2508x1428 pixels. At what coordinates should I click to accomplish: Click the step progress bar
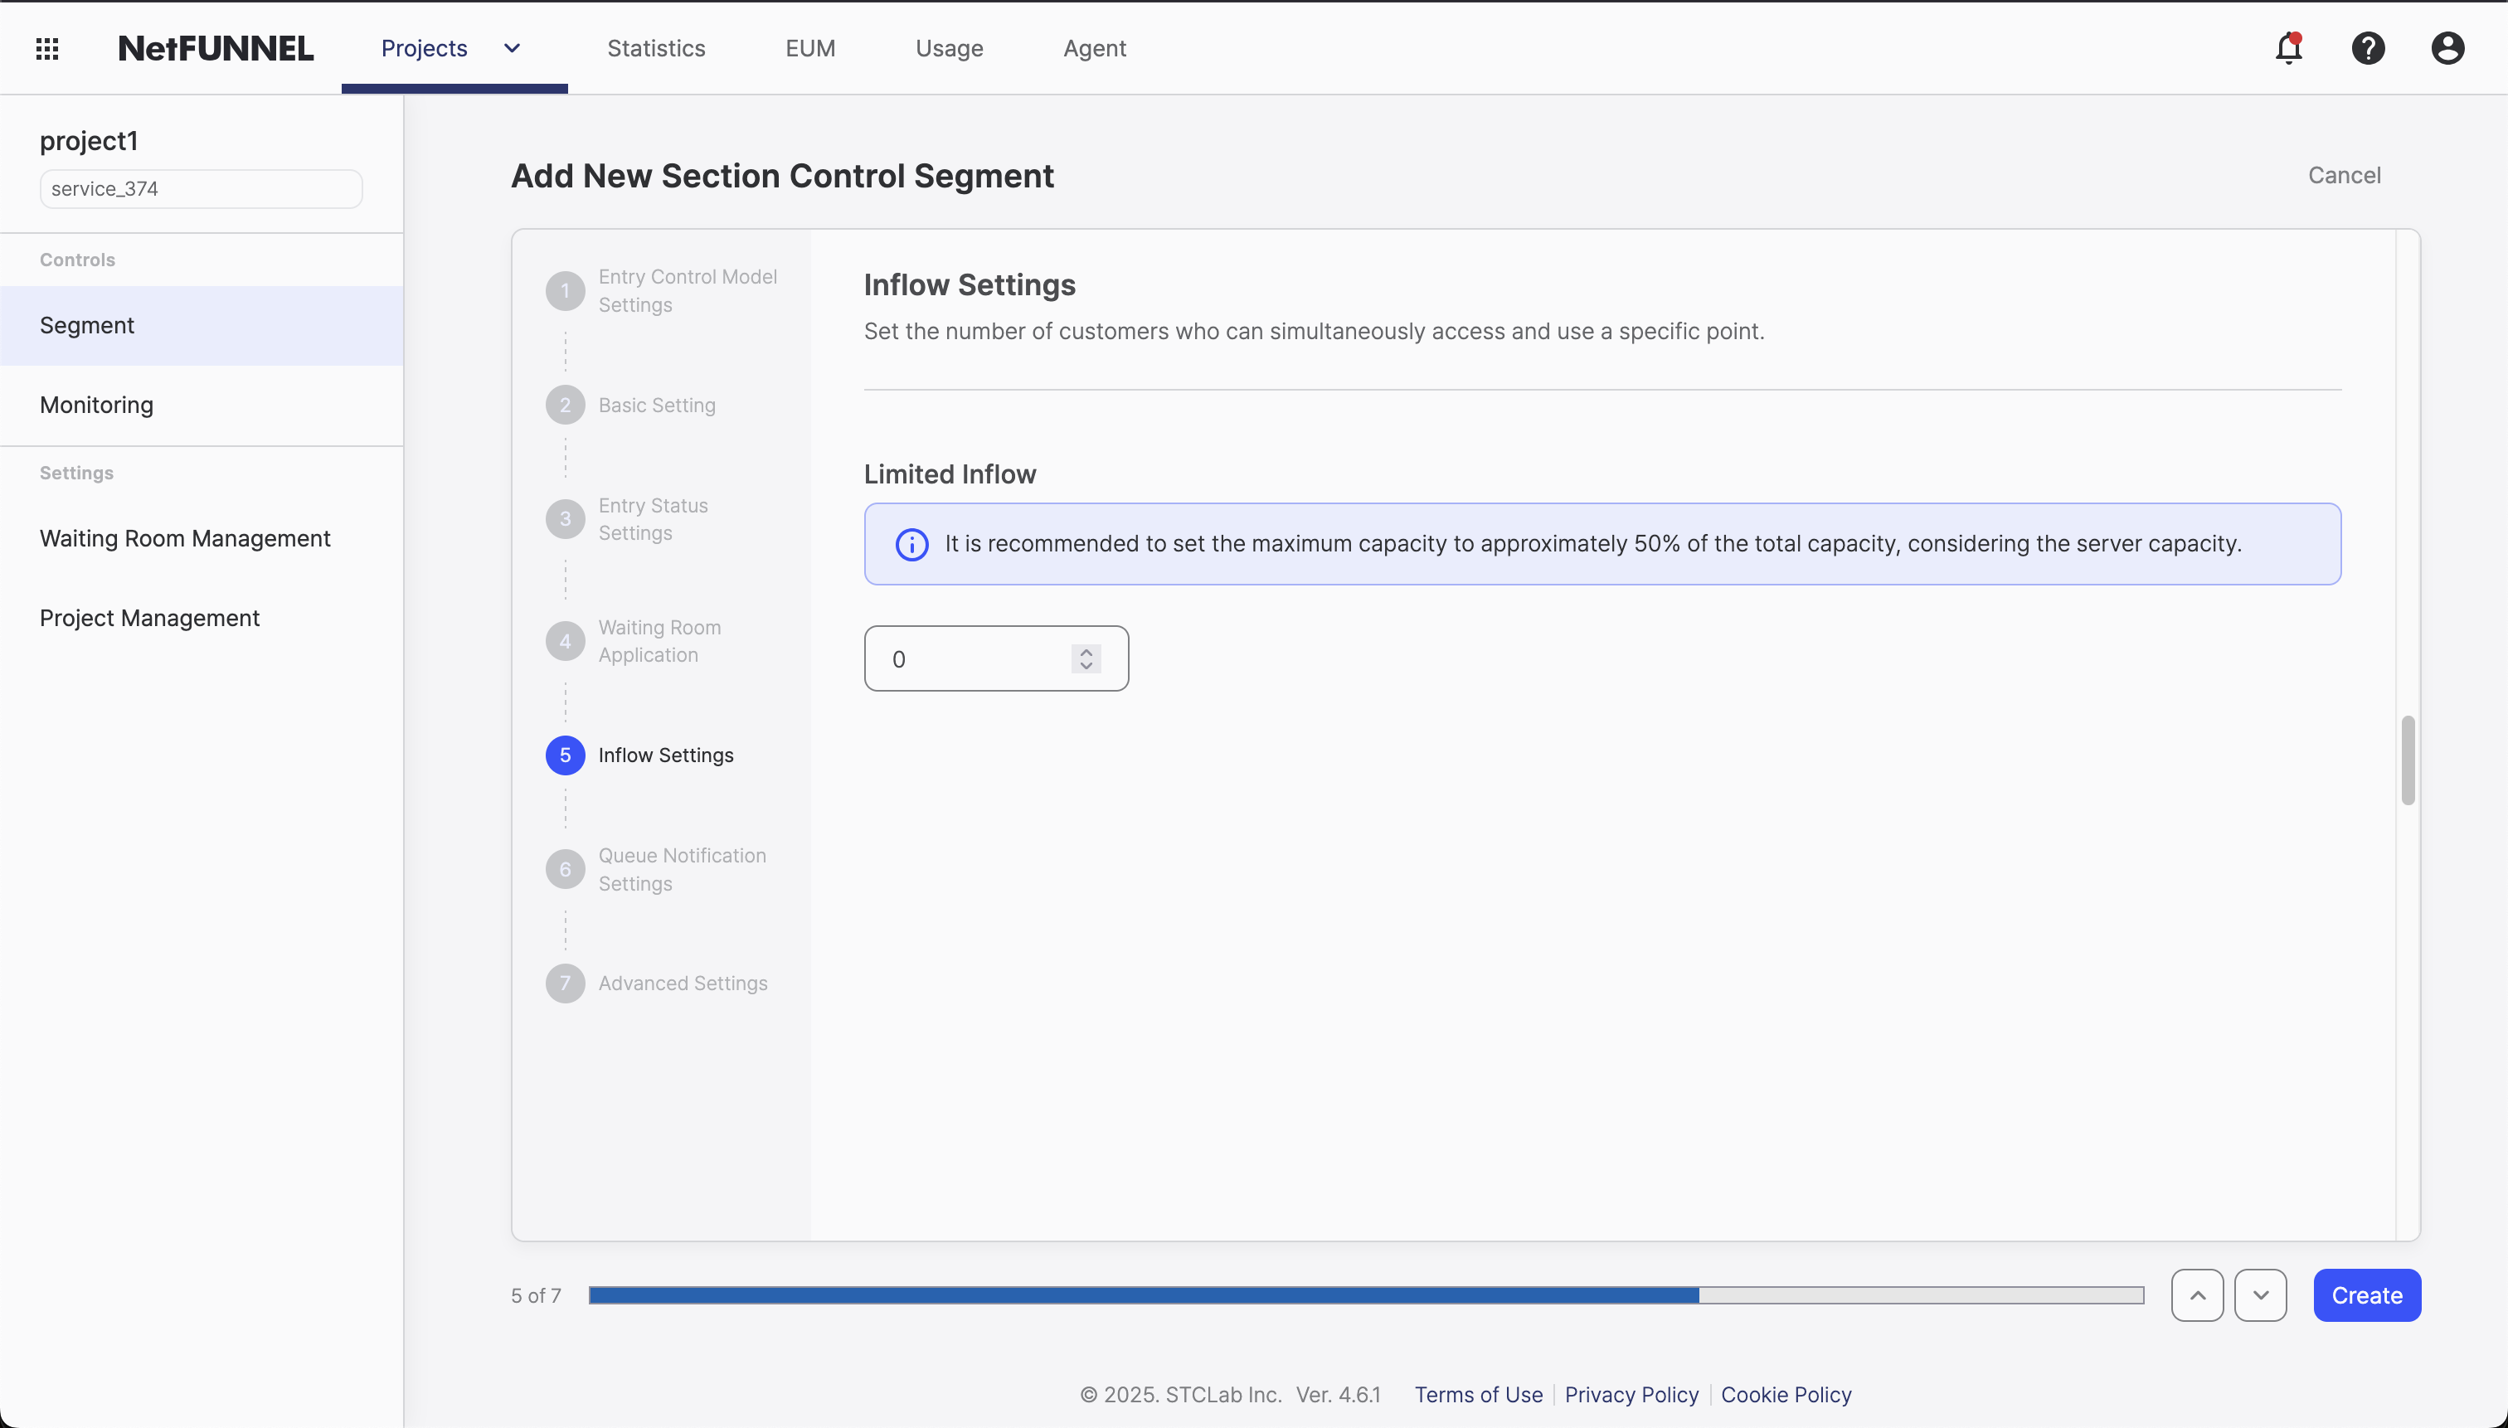[1368, 1294]
